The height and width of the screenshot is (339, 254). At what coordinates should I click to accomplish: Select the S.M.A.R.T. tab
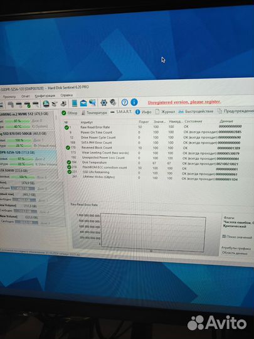(x=121, y=112)
